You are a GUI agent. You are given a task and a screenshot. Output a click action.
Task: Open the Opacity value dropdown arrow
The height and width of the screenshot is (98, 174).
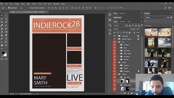[x=141, y=29]
